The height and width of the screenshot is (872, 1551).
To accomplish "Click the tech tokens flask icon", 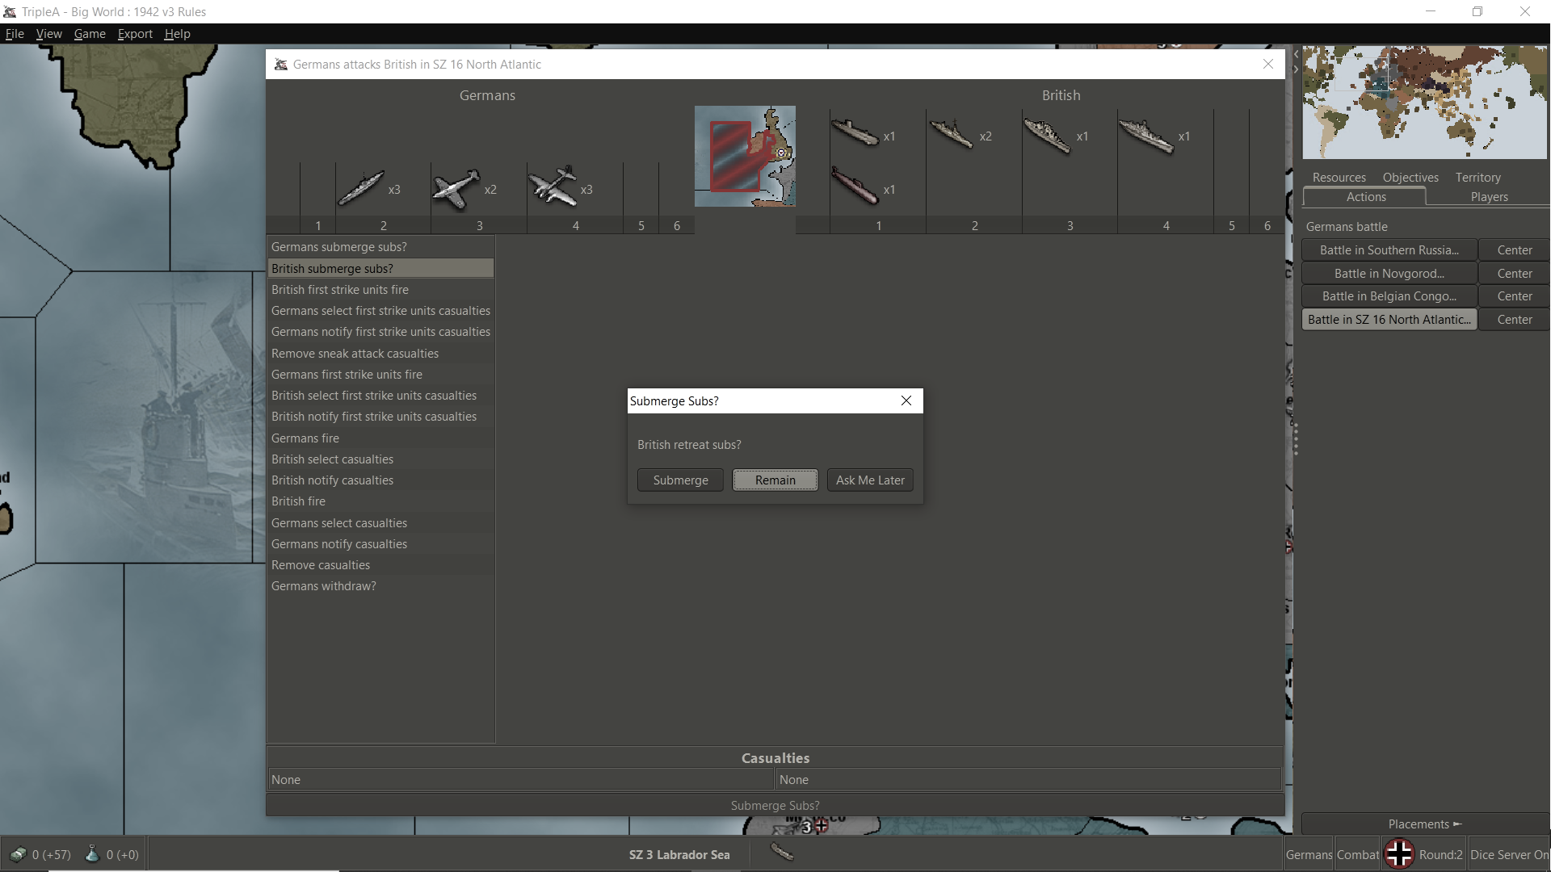I will (92, 854).
